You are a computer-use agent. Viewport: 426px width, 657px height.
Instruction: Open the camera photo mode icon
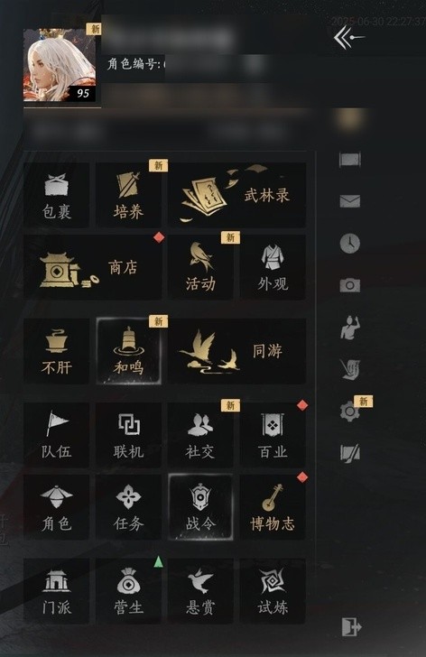point(350,285)
